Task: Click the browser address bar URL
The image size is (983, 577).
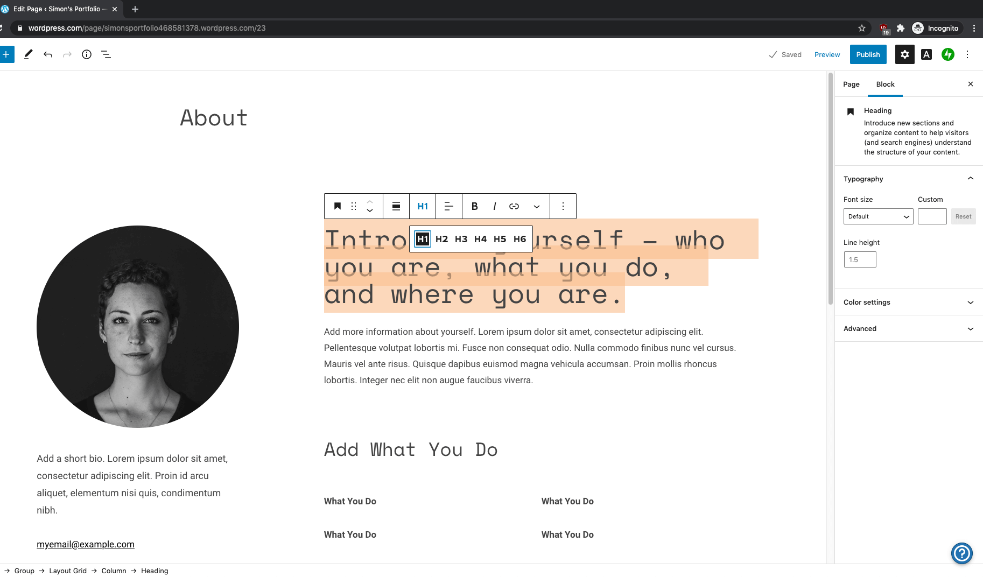Action: coord(147,28)
